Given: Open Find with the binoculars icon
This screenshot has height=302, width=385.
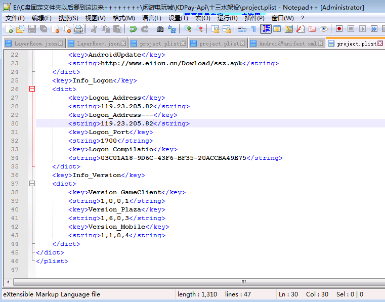Looking at the screenshot, I should coord(160,29).
